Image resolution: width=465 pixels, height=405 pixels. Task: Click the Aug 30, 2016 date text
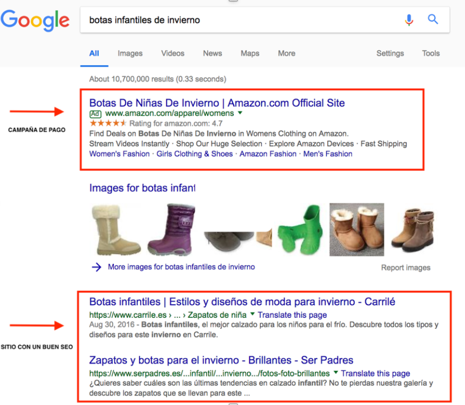(x=112, y=325)
